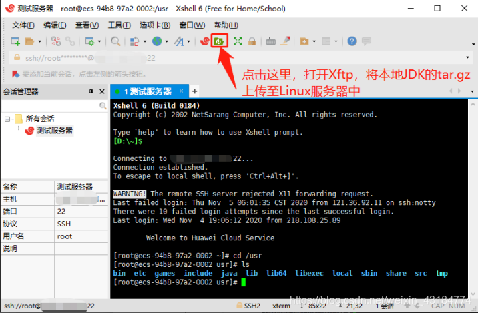Click the bookmark arrow to add session
This screenshot has width=478, height=313.
15,74
